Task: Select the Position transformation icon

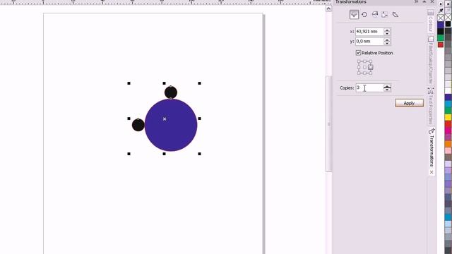Action: point(354,14)
